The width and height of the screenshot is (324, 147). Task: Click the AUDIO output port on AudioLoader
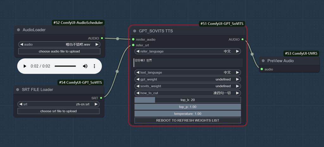pyautogui.click(x=102, y=38)
